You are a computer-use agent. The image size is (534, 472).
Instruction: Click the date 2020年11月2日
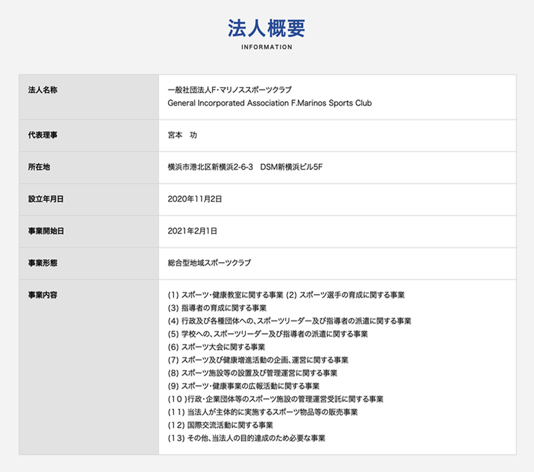pos(195,199)
